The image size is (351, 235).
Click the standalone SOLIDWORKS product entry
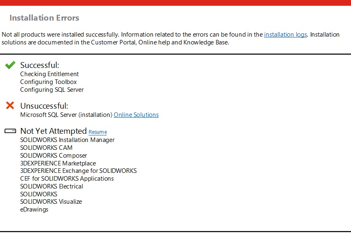click(x=39, y=194)
